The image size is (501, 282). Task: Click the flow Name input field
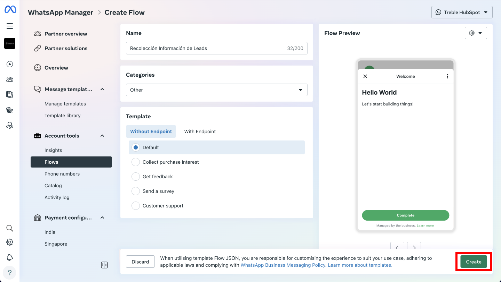(x=205, y=48)
